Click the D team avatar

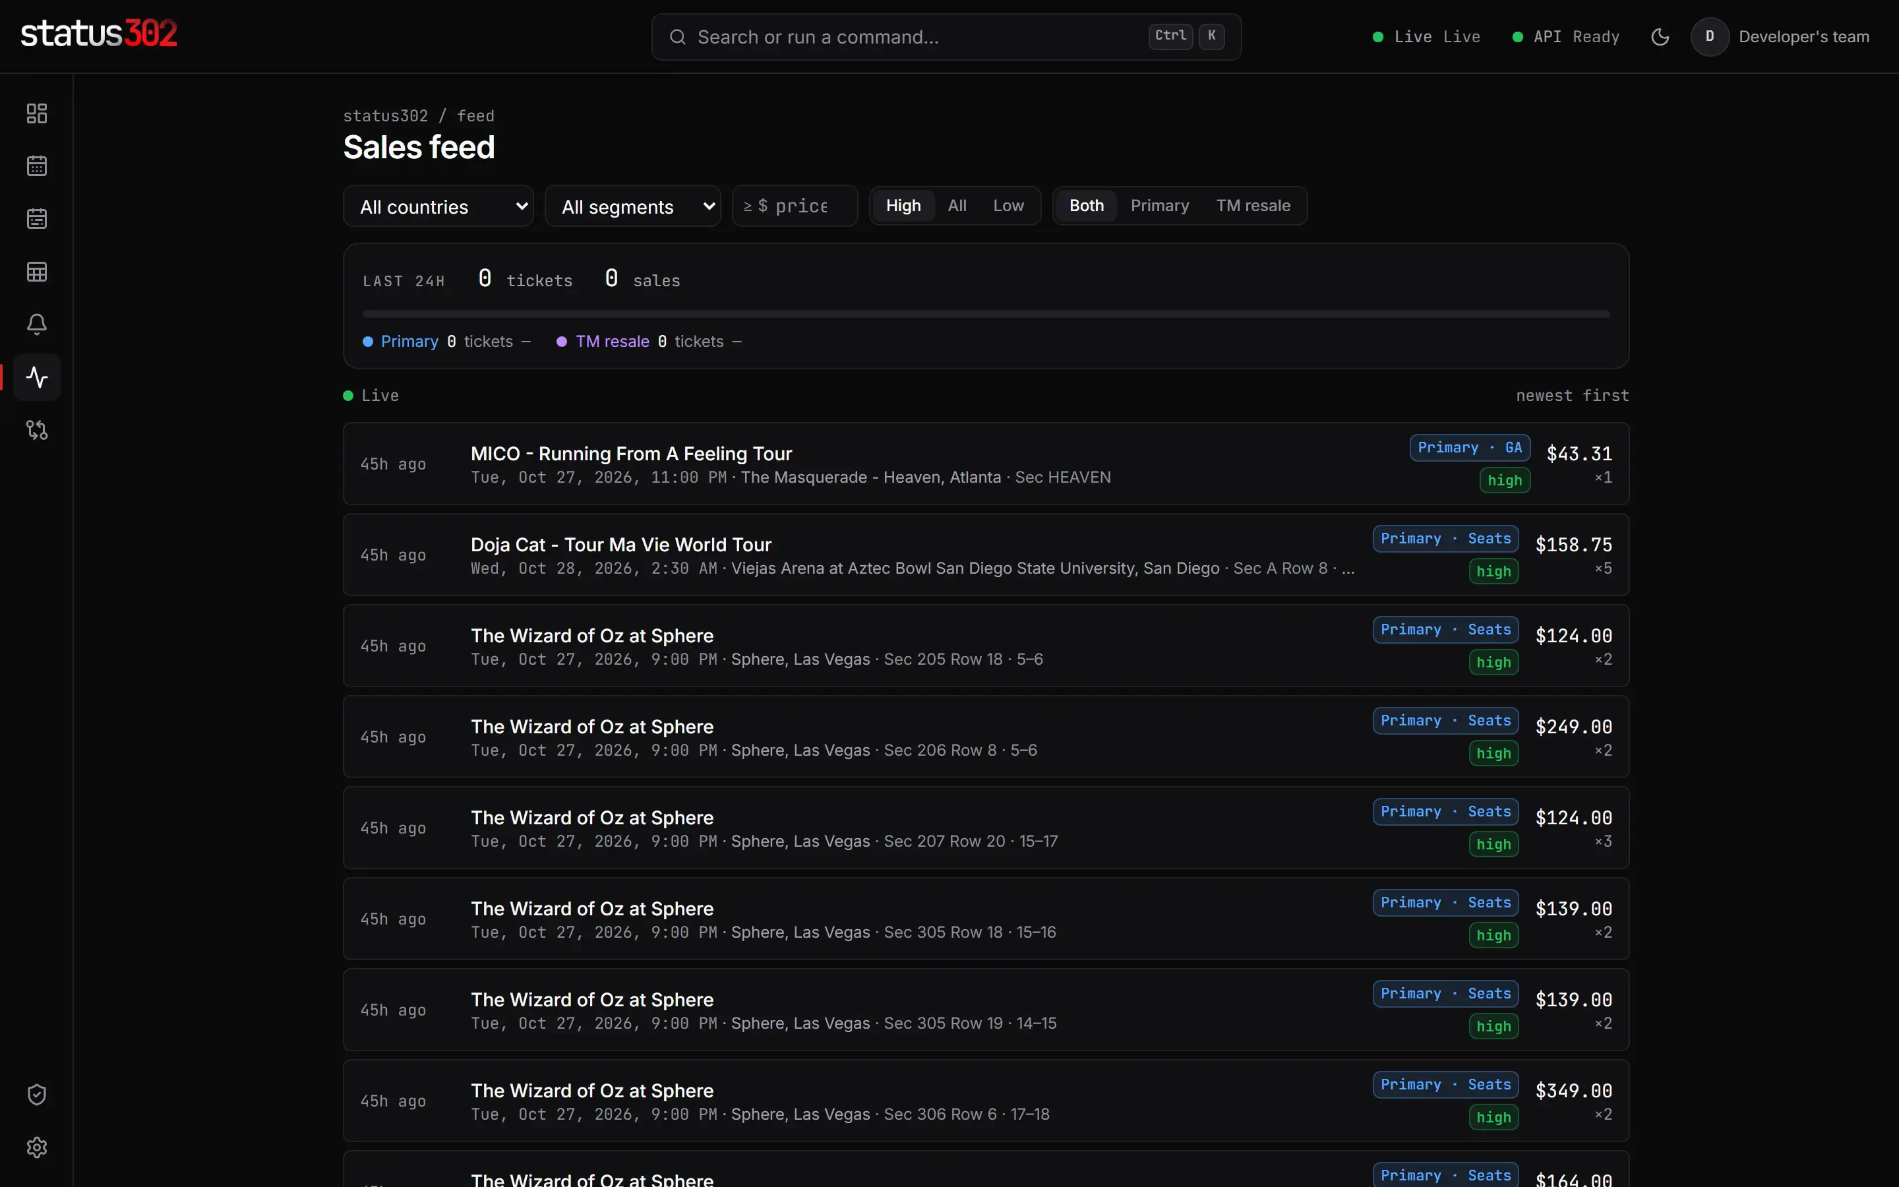click(x=1710, y=37)
